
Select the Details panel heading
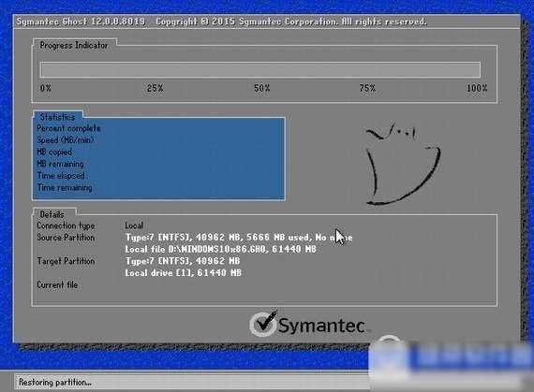point(52,214)
